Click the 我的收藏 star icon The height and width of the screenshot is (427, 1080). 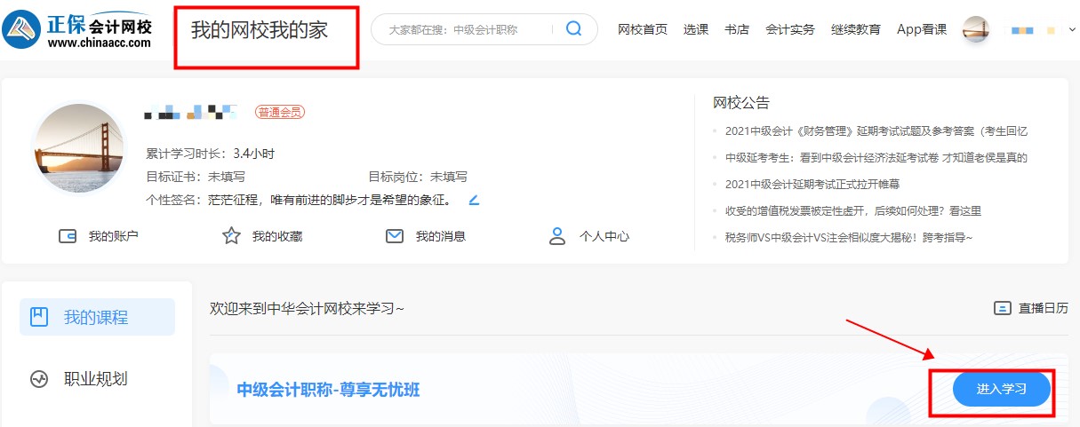click(x=231, y=236)
